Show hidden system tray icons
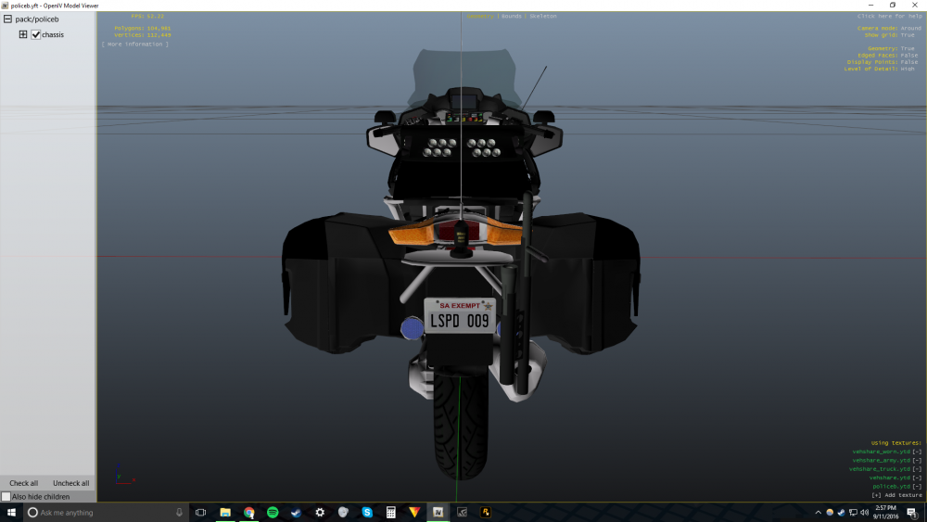This screenshot has width=927, height=522. 819,513
